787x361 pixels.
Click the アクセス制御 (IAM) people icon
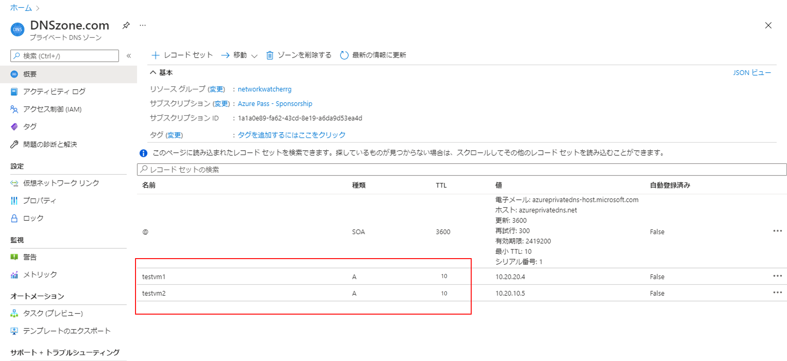coord(14,109)
